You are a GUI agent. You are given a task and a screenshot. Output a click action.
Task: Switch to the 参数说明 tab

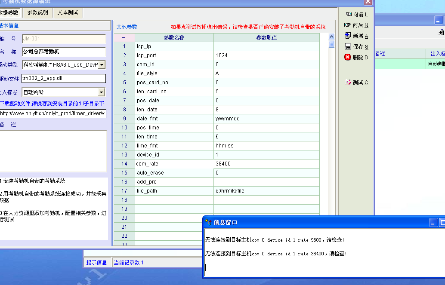point(38,12)
